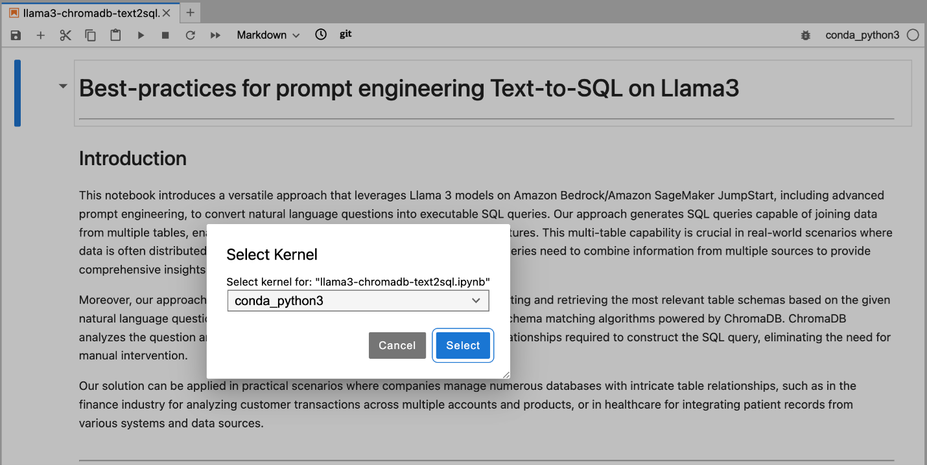Click the git toolbar button
Screen dimensions: 927x465
(x=346, y=34)
